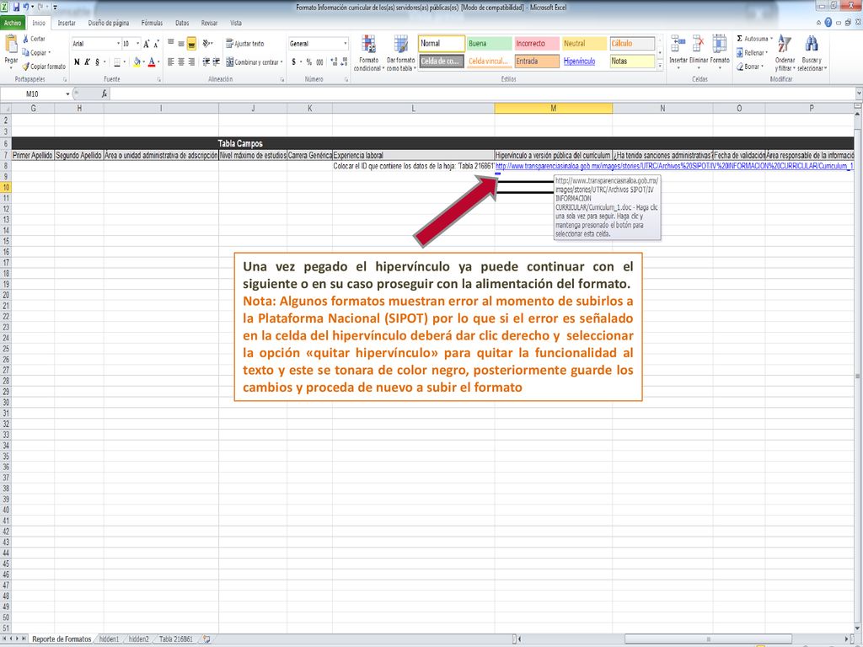The height and width of the screenshot is (647, 863).
Task: Open text orientation options
Action: pos(207,43)
